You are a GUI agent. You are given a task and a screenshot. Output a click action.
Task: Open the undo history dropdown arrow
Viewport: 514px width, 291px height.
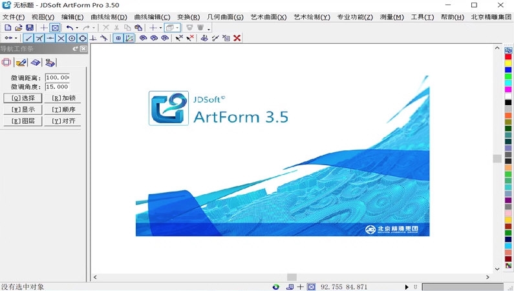click(x=77, y=28)
